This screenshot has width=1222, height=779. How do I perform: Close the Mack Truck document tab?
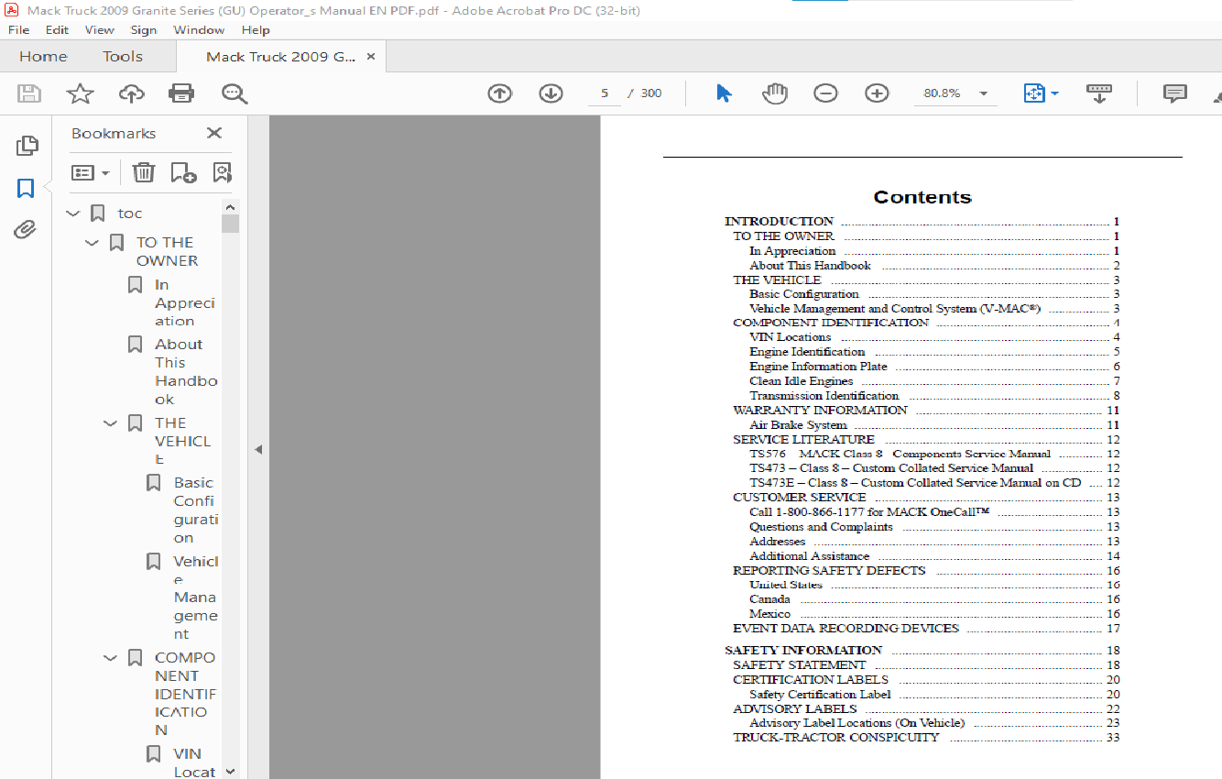click(x=371, y=57)
